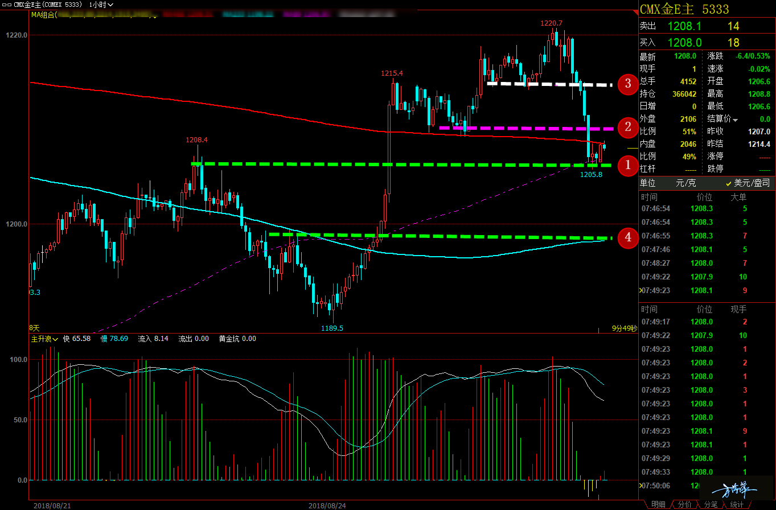Open the 主升浪 indicator dropdown
The width and height of the screenshot is (776, 510).
pos(45,339)
